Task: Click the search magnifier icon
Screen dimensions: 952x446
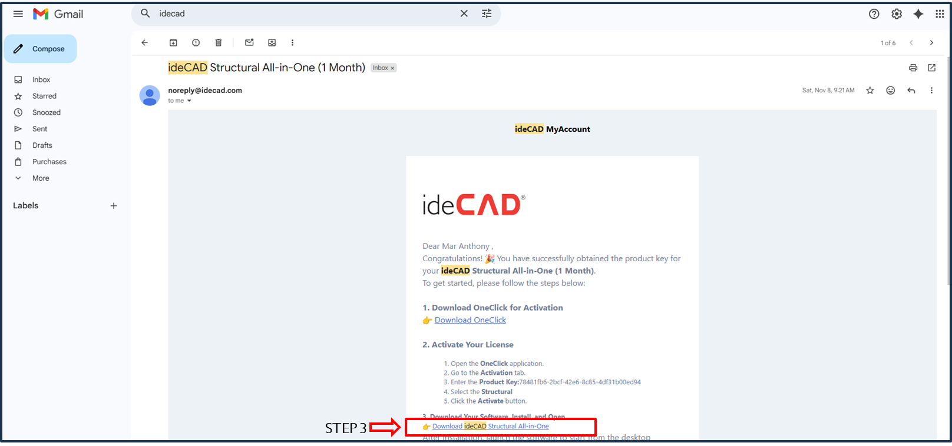Action: (146, 14)
